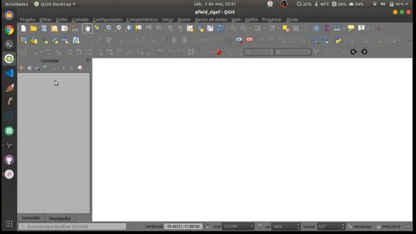The height and width of the screenshot is (234, 416).
Task: Click filter legend icon in Camadas panel
Action: click(45, 68)
